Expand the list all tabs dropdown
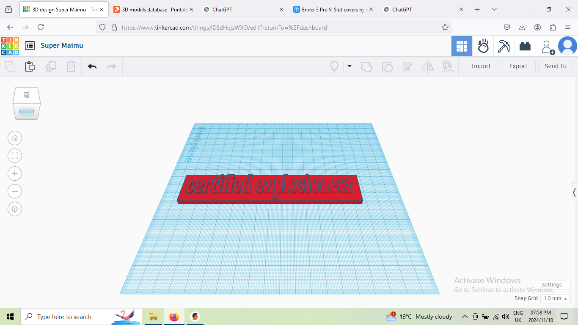Screen dimensions: 578x325 (494, 9)
